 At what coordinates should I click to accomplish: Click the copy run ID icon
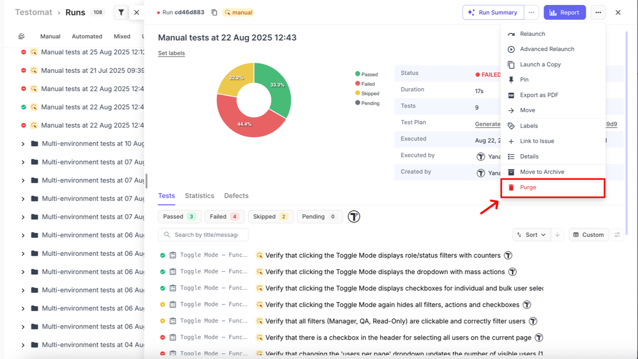[214, 12]
